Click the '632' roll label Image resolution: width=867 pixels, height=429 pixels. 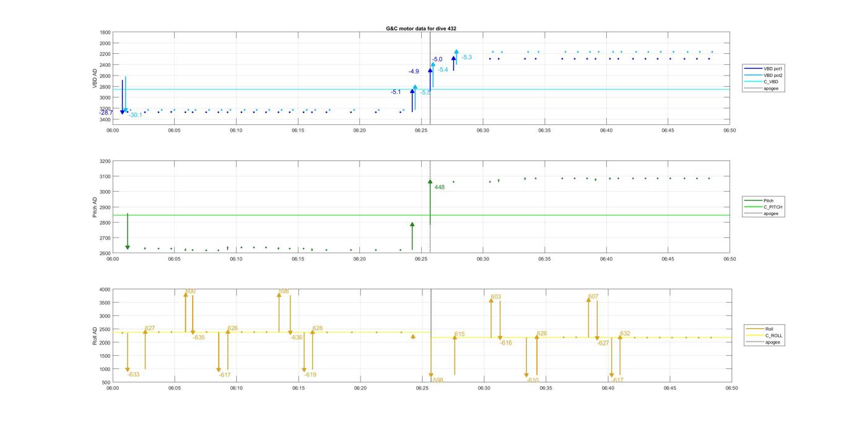pos(625,334)
